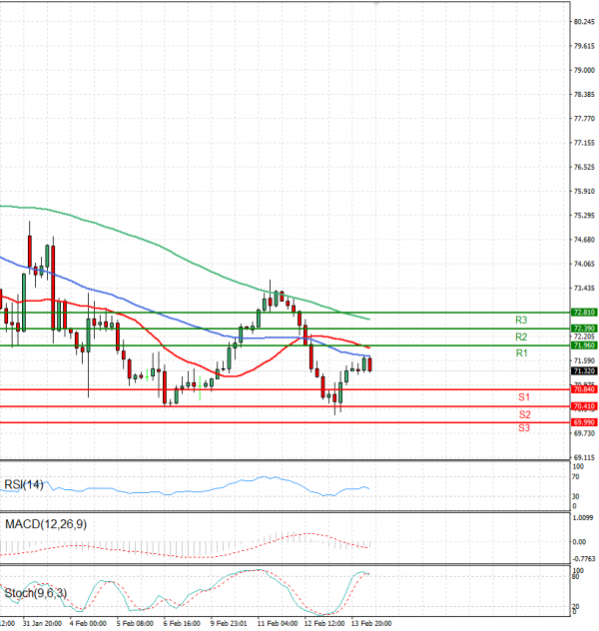Click the 75.295 price axis value
The image size is (599, 631).
584,216
